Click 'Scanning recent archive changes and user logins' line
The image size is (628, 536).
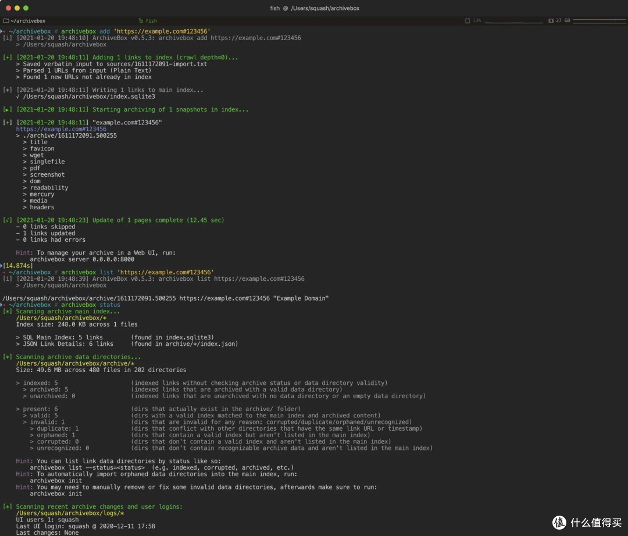pyautogui.click(x=92, y=507)
